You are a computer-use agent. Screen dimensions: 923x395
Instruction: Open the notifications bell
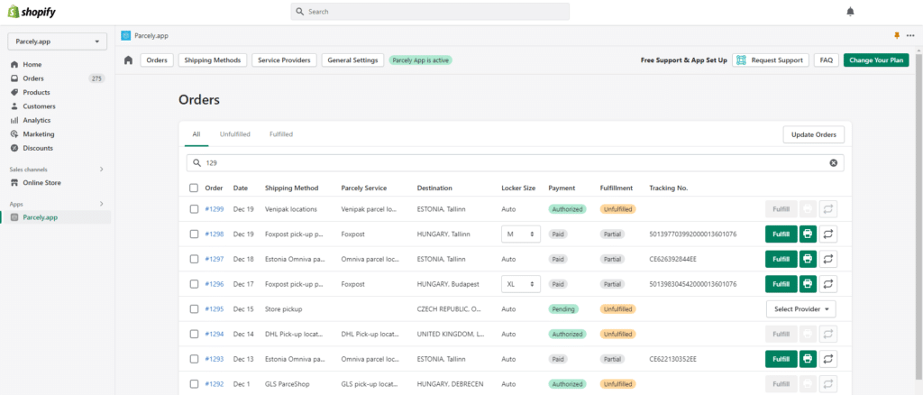850,12
